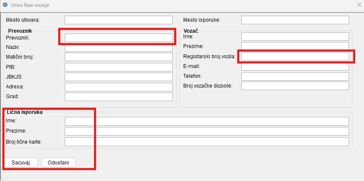Viewport: 364px width, 181px height.
Task: Click the Broj lične karte input
Action: 207,141
